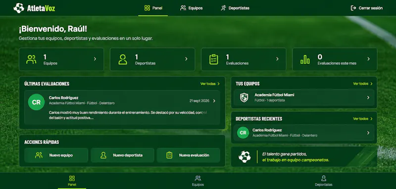Click the Evaluaciones este mes label

click(x=337, y=64)
